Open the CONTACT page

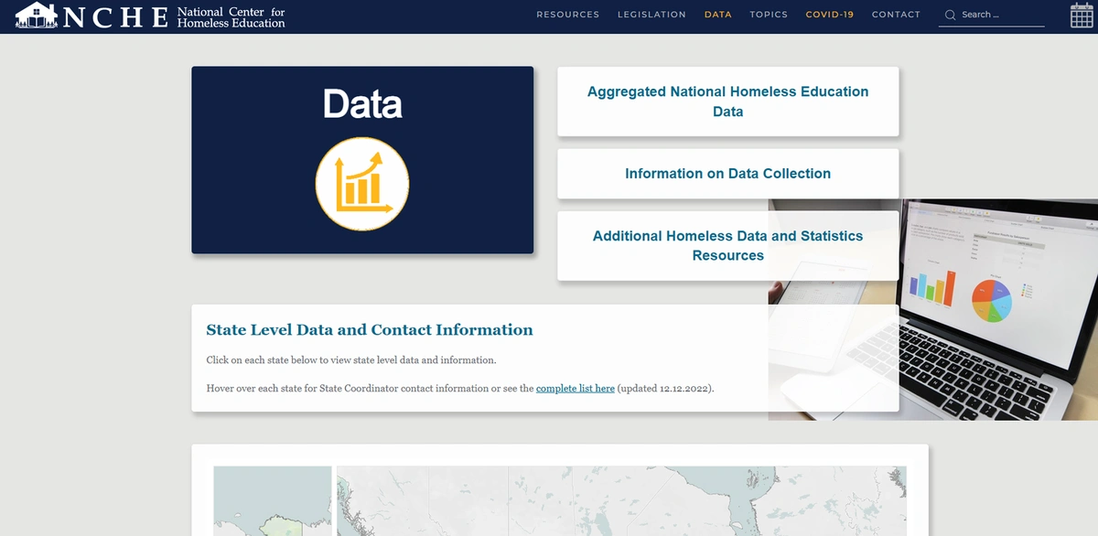(896, 15)
